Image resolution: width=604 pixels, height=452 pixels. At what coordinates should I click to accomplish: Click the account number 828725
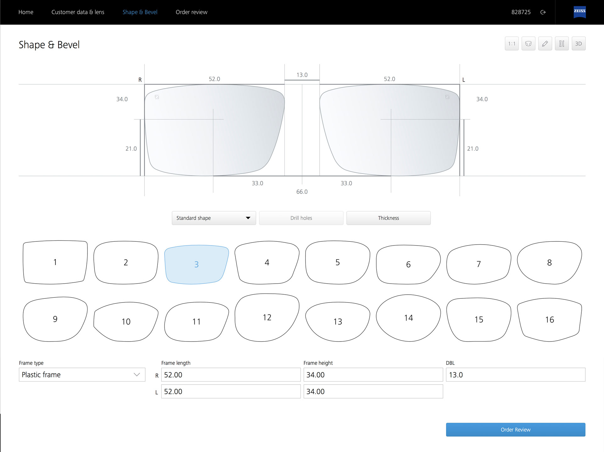click(521, 12)
